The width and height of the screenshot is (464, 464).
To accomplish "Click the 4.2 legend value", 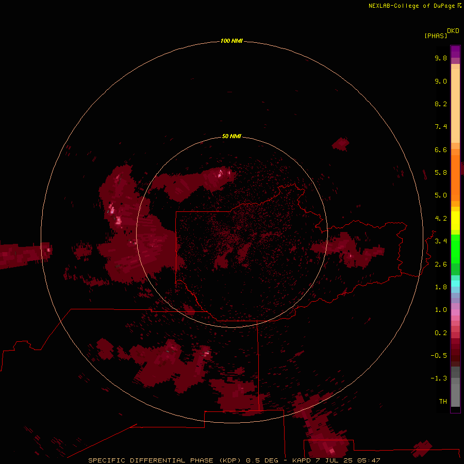I will click(441, 219).
